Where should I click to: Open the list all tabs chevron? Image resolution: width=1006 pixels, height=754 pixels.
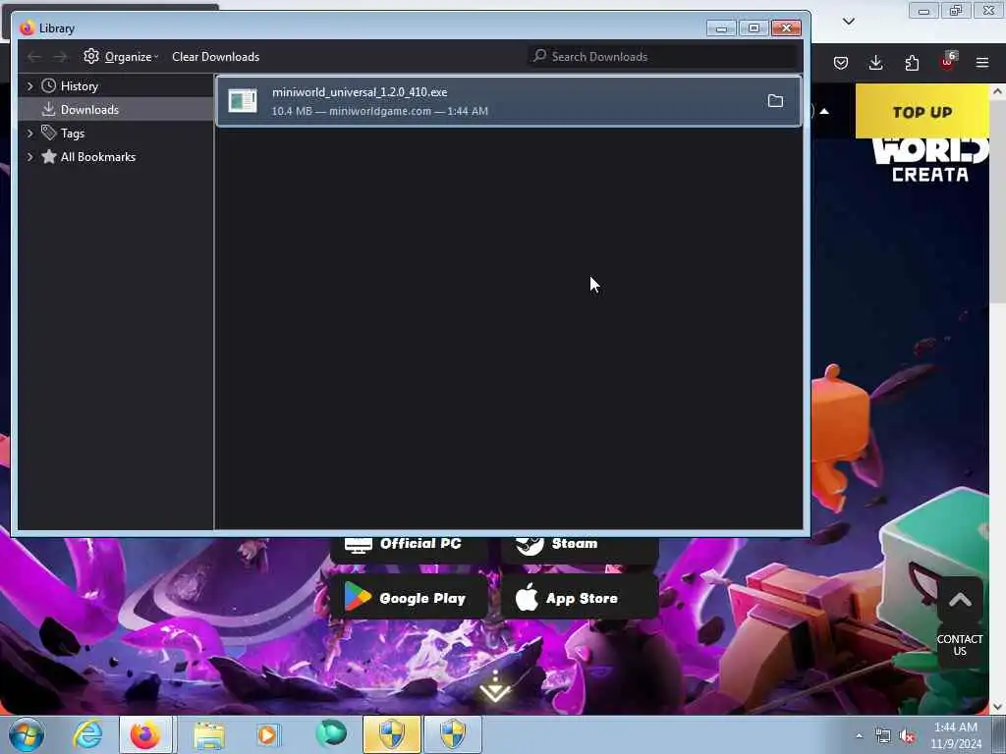848,22
